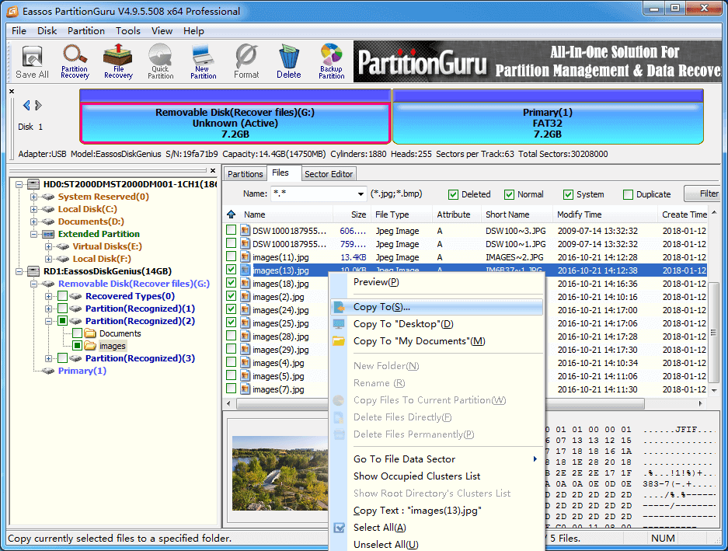Click the Quick Partition icon
This screenshot has height=551, width=728.
coord(161,62)
